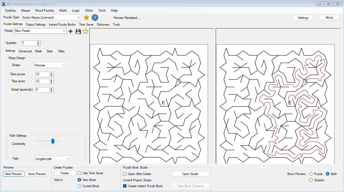This screenshot has height=192, width=344.
Task: Open the Tools menu in the menu bar
Action: (x=102, y=11)
